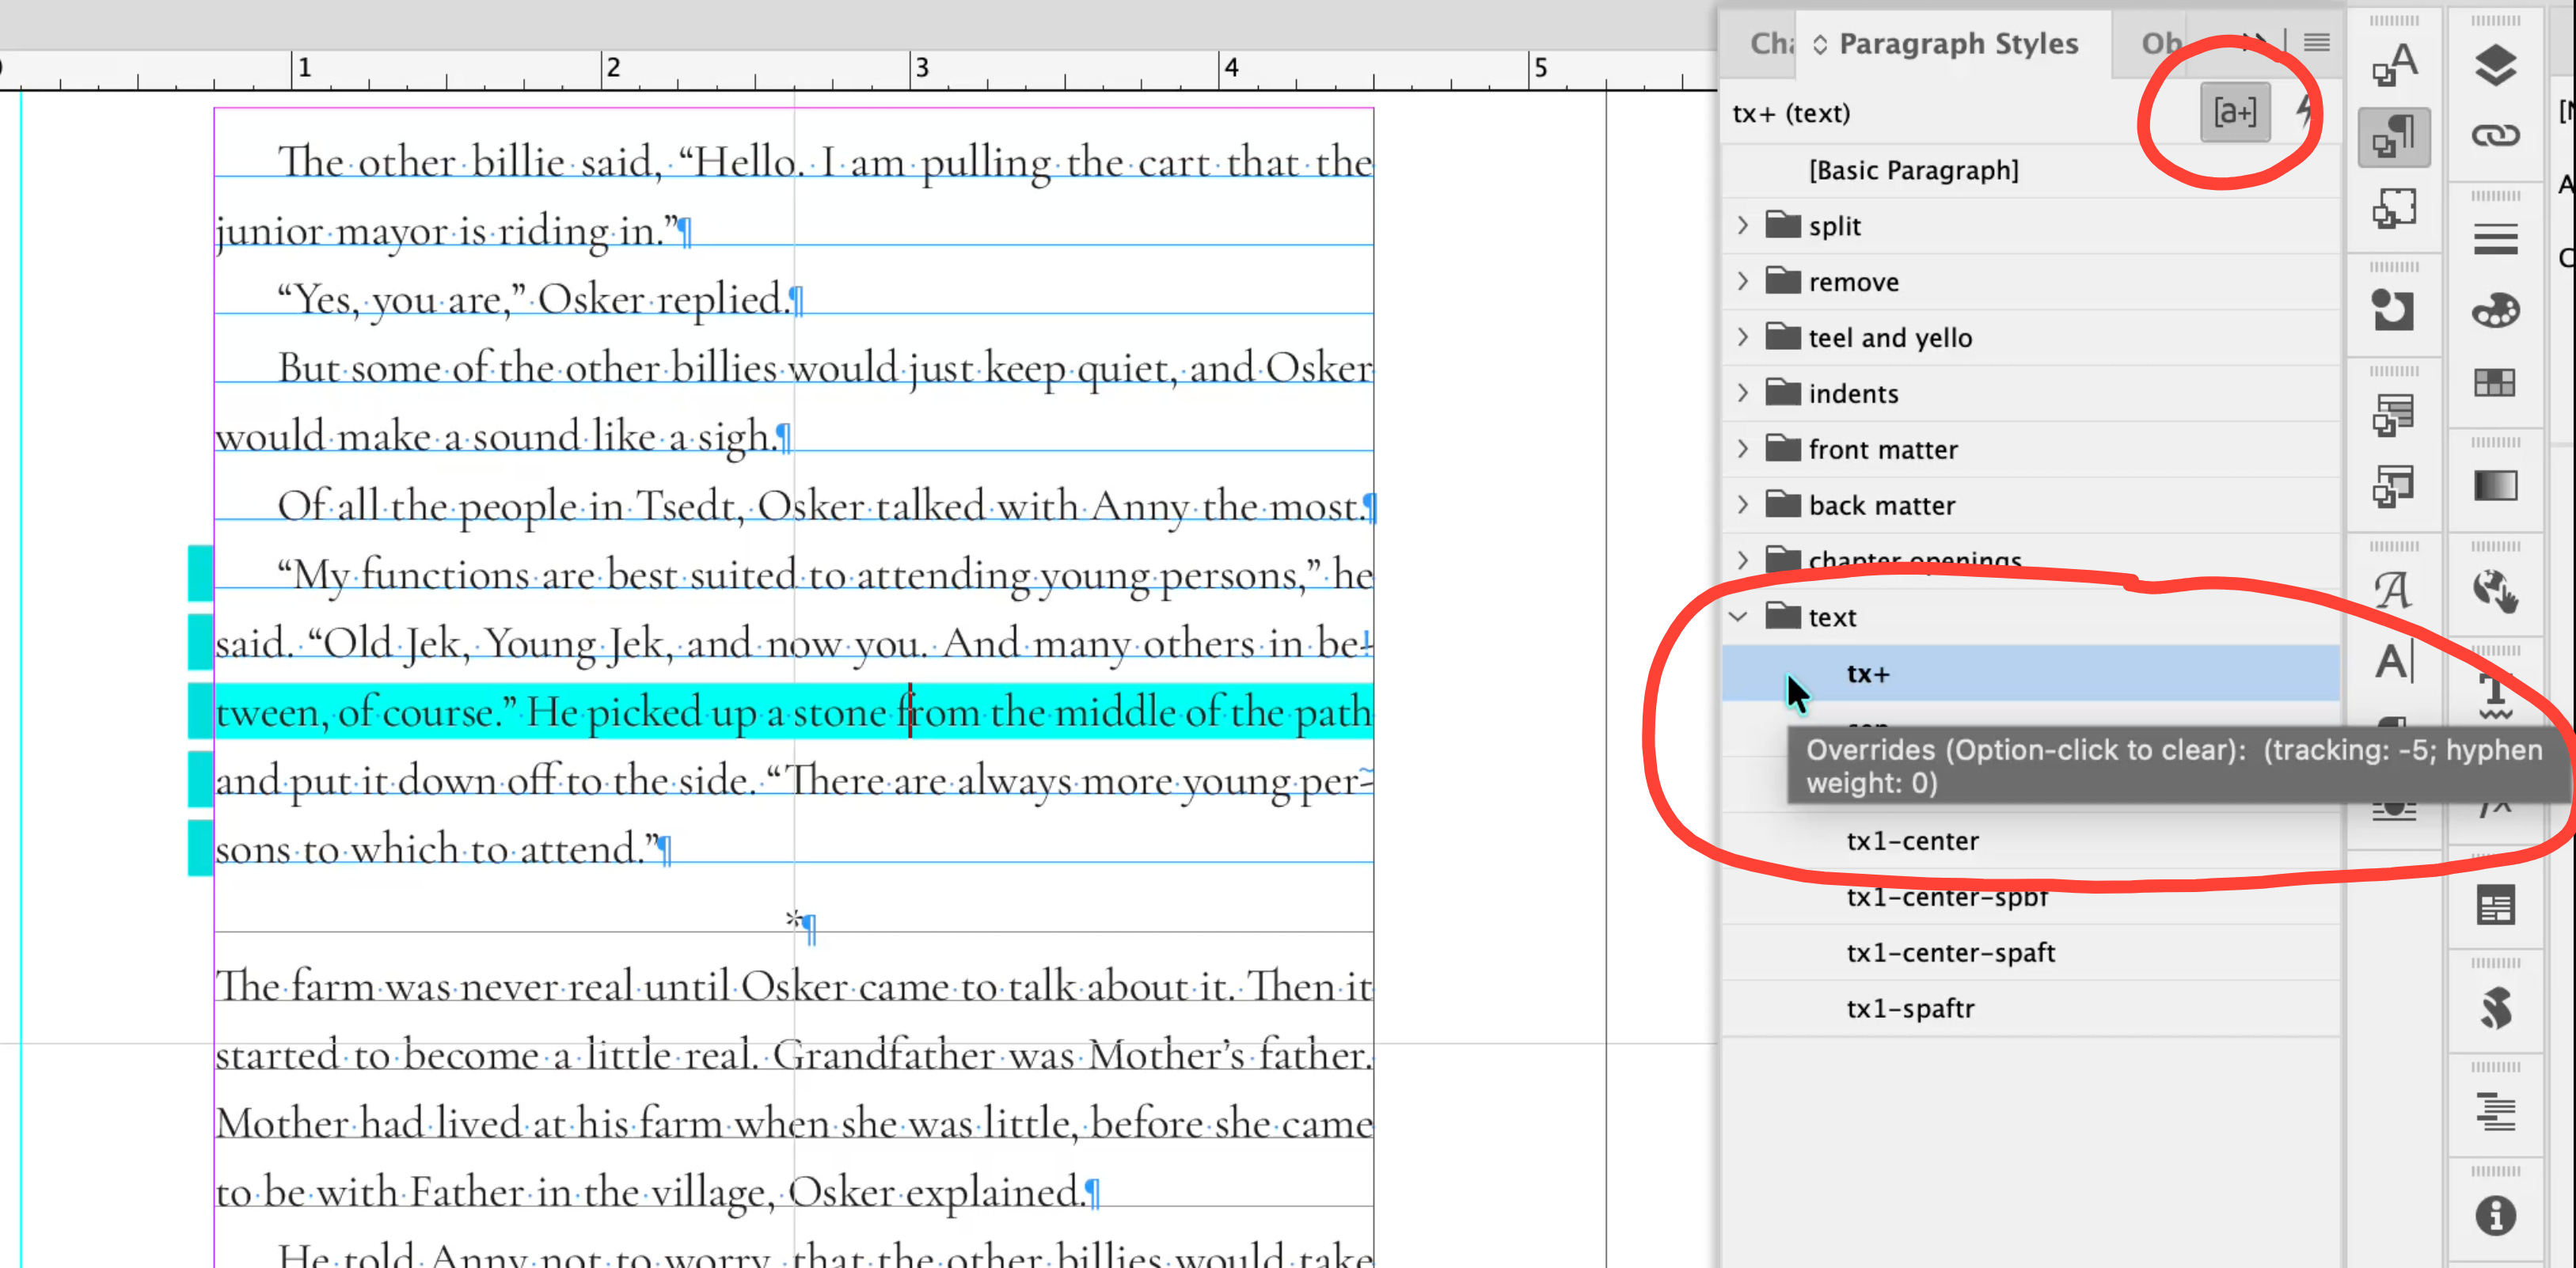Open the Pathfinder panel icon
This screenshot has height=1268, width=2576.
click(2394, 310)
